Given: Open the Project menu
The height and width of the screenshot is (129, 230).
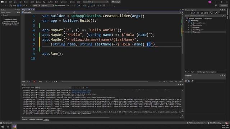Looking at the screenshot, I should tap(26, 2).
